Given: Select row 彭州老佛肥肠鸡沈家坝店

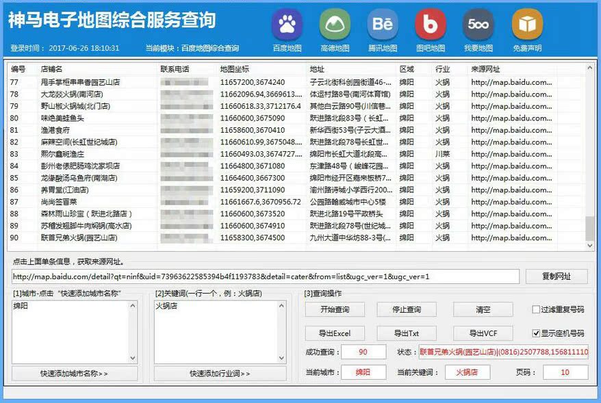Looking at the screenshot, I should (296, 166).
